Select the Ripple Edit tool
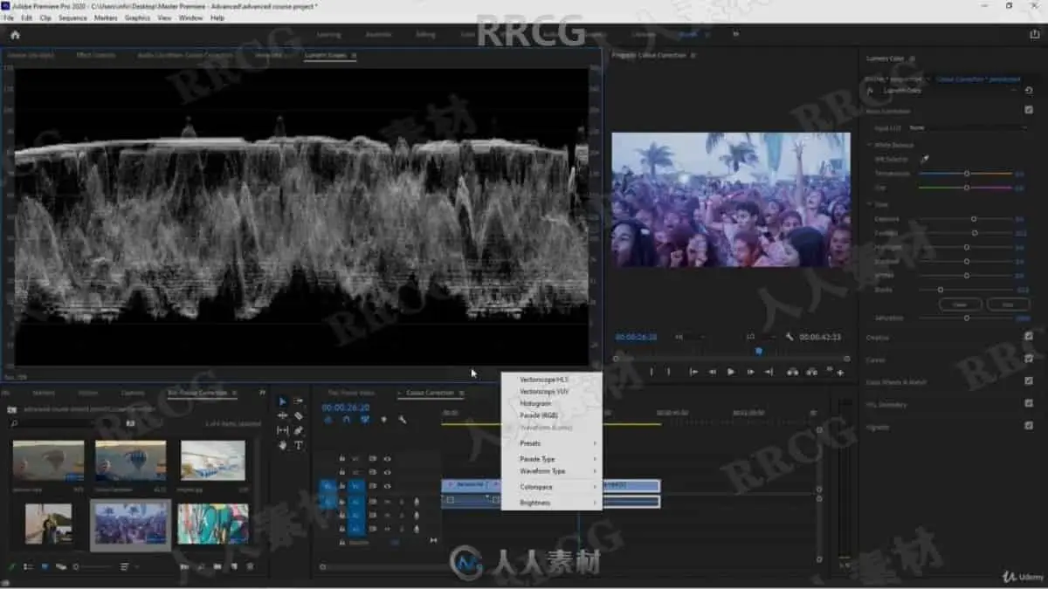1048x589 pixels. coord(282,416)
